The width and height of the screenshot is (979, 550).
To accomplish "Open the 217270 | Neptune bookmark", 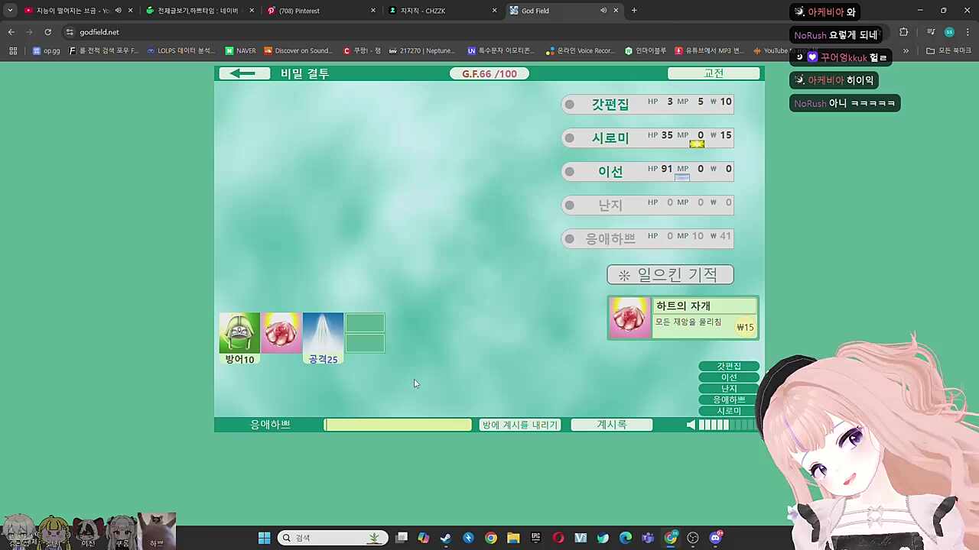I will (x=421, y=50).
